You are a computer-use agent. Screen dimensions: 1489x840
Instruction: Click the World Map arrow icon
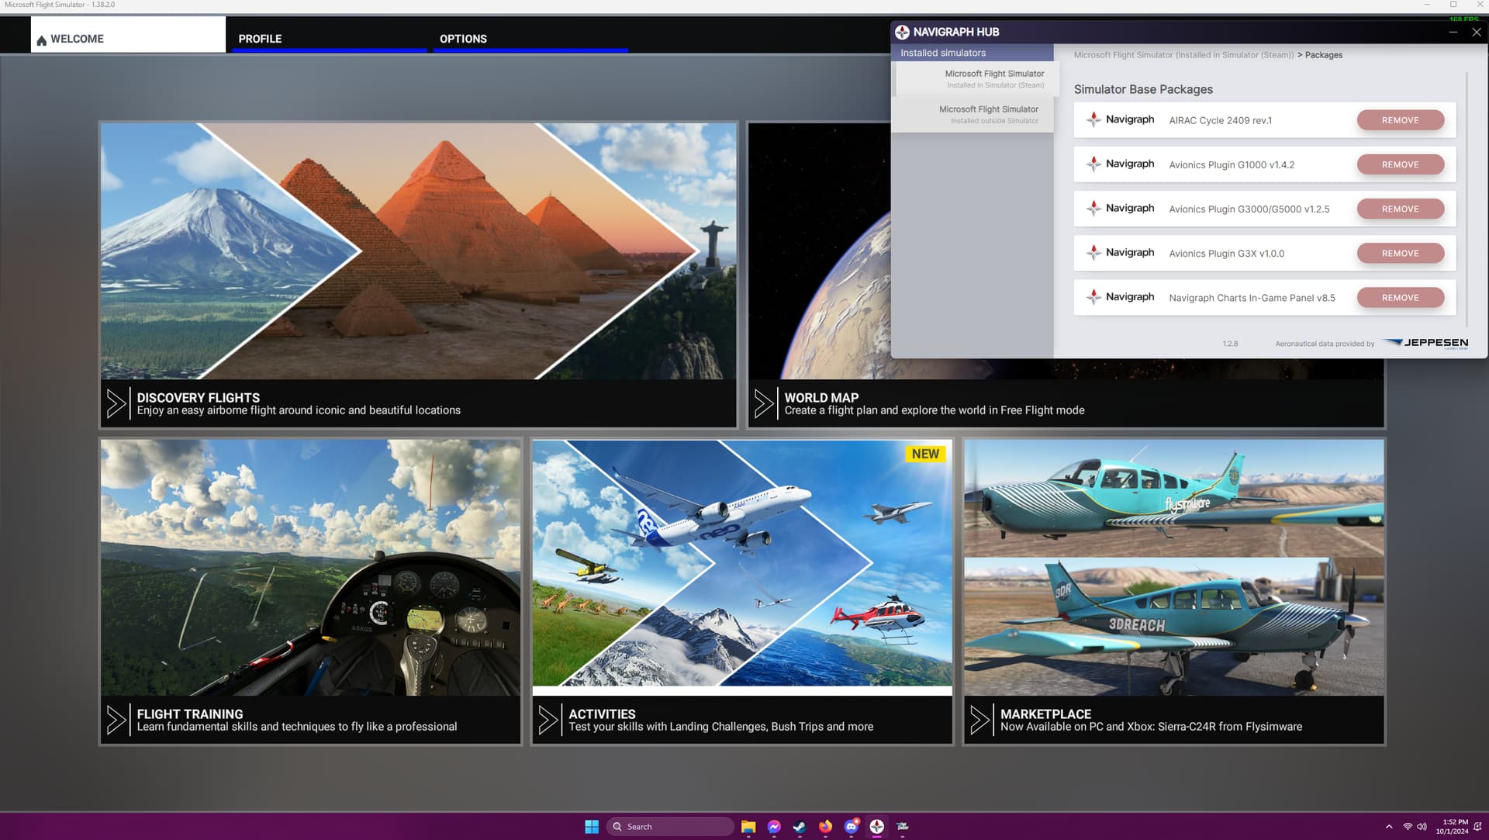[x=764, y=403]
